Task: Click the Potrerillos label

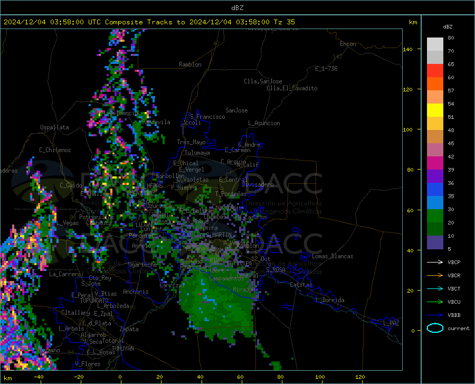Action: pos(97,217)
